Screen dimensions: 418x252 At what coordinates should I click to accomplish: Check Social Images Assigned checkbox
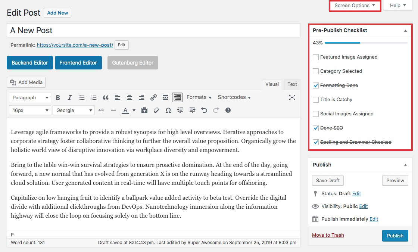(x=316, y=114)
